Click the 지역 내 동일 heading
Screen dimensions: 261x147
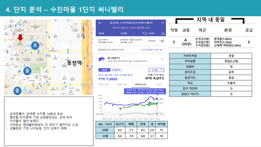tap(210, 20)
